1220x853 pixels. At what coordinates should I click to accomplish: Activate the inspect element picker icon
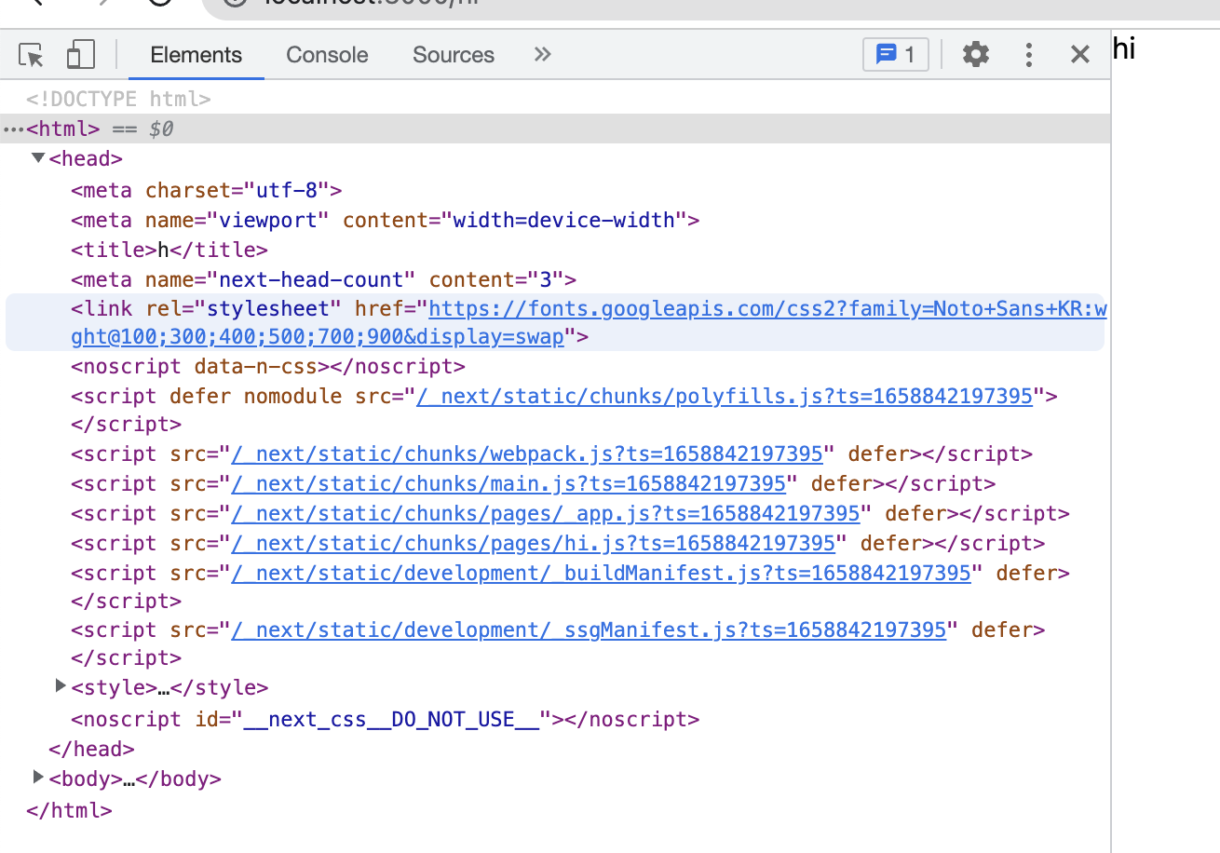32,55
